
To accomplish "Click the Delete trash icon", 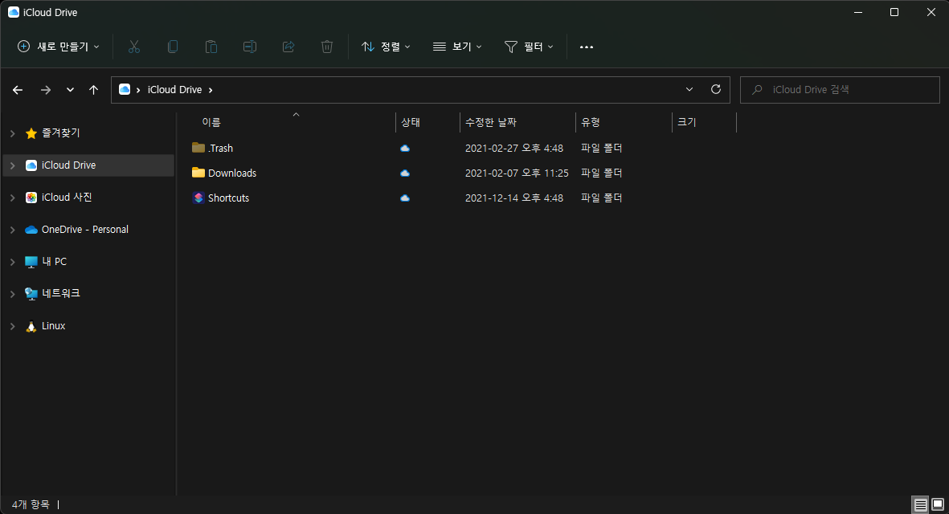I will click(x=327, y=47).
